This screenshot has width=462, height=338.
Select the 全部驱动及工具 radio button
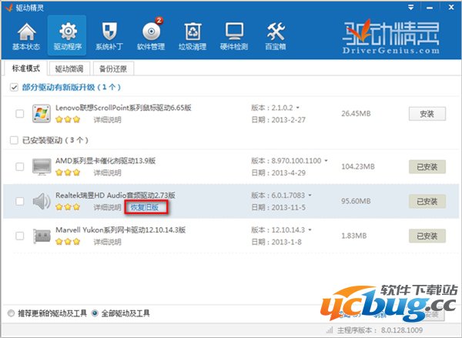tap(95, 313)
